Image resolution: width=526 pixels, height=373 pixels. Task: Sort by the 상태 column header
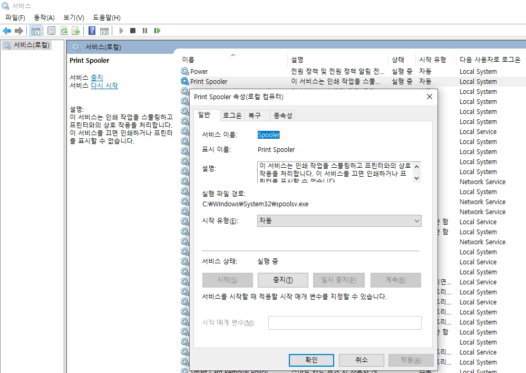402,60
